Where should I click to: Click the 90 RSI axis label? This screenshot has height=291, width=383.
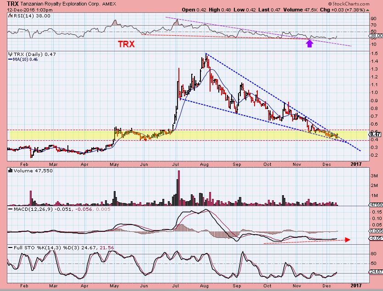374,19
